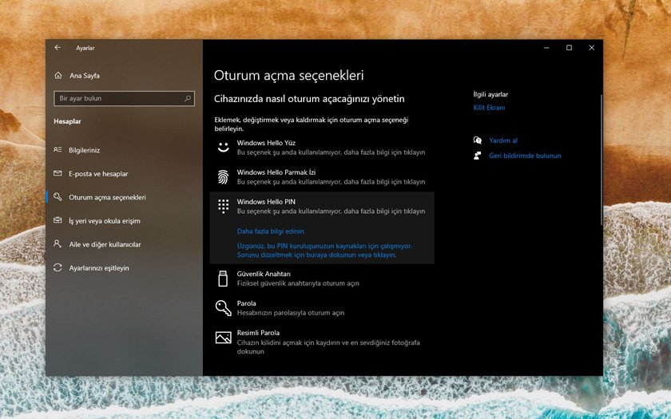Click the Parola key icon
671x419 pixels.
pos(223,307)
